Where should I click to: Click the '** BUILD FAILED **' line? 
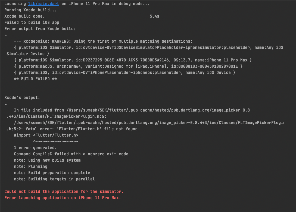click(35, 79)
